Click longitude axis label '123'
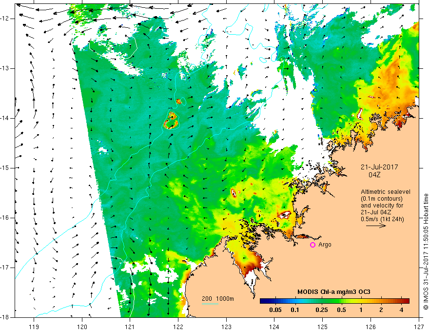This screenshot has width=429, height=332. coord(226,327)
